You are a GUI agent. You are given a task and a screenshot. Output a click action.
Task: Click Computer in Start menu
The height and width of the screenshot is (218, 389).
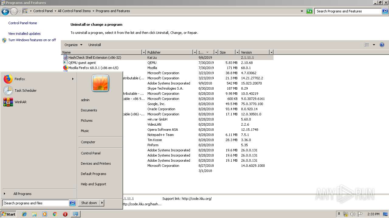click(88, 142)
